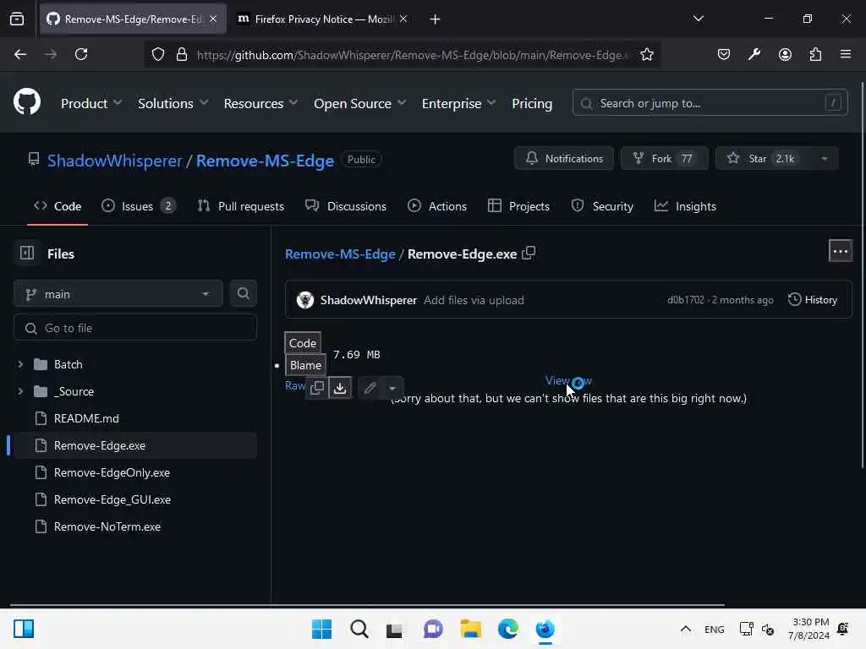The width and height of the screenshot is (866, 649).
Task: Click the site padlock security icon
Action: (182, 54)
